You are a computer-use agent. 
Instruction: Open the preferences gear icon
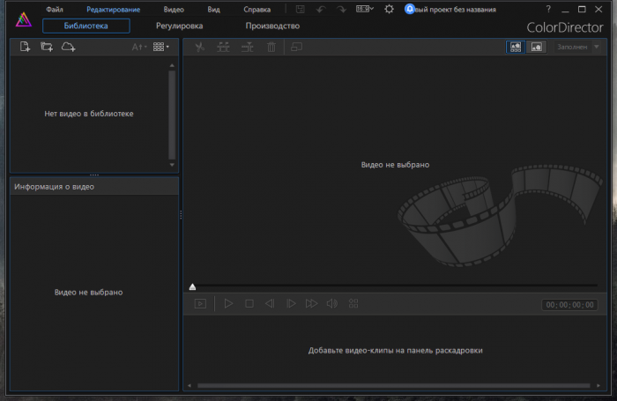pyautogui.click(x=389, y=9)
